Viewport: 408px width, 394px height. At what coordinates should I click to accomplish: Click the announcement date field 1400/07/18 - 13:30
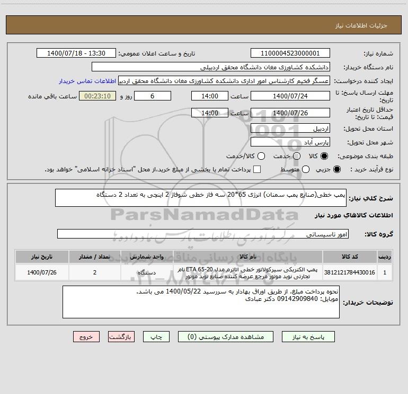76,53
